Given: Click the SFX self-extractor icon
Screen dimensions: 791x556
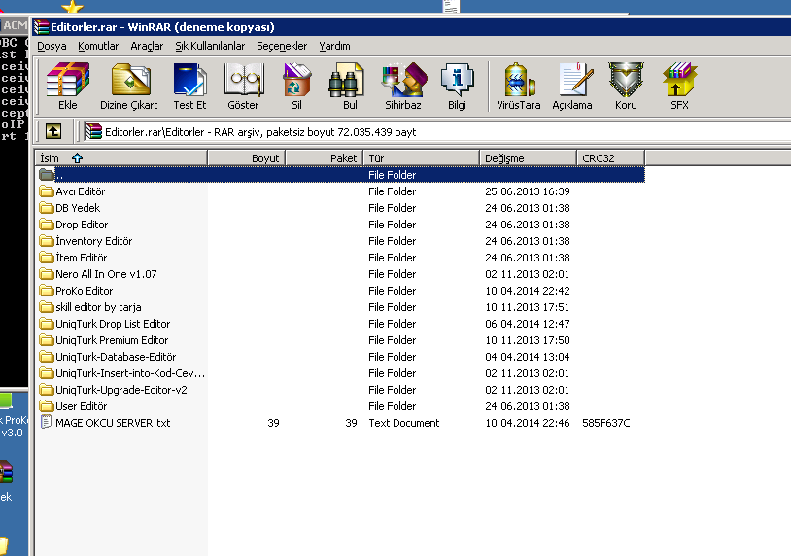Looking at the screenshot, I should pos(679,86).
